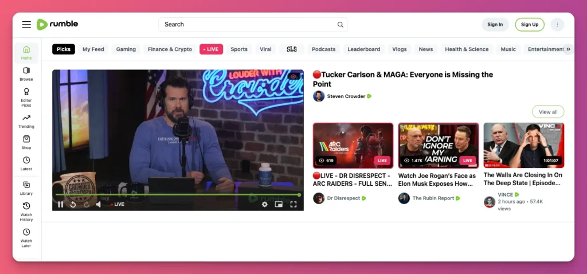Open Tucker Carlson & MAGA video title
587x274 pixels.
(x=403, y=79)
